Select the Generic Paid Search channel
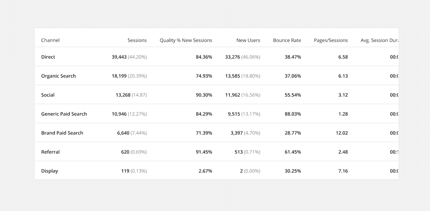 coord(64,114)
